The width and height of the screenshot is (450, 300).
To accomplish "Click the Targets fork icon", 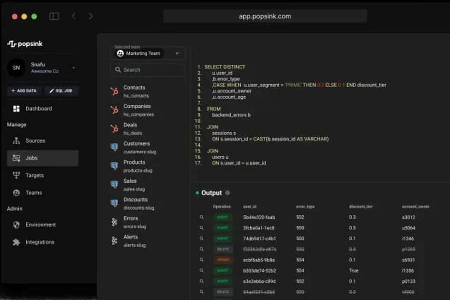I will point(16,175).
